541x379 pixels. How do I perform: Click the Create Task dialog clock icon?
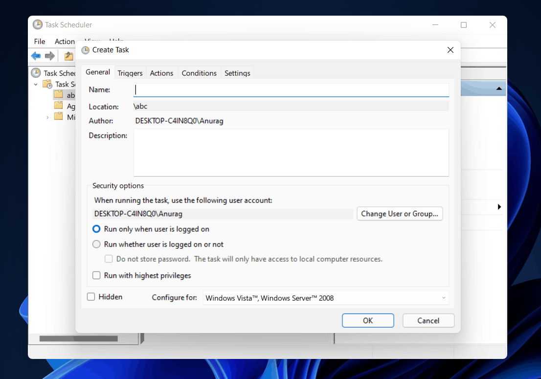[x=86, y=50]
